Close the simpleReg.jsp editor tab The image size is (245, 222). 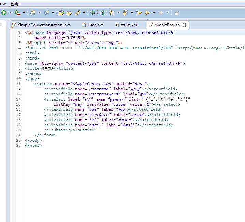[x=184, y=25]
